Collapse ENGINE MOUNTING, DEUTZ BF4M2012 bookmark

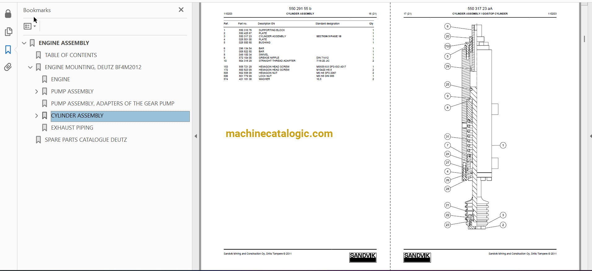click(30, 67)
